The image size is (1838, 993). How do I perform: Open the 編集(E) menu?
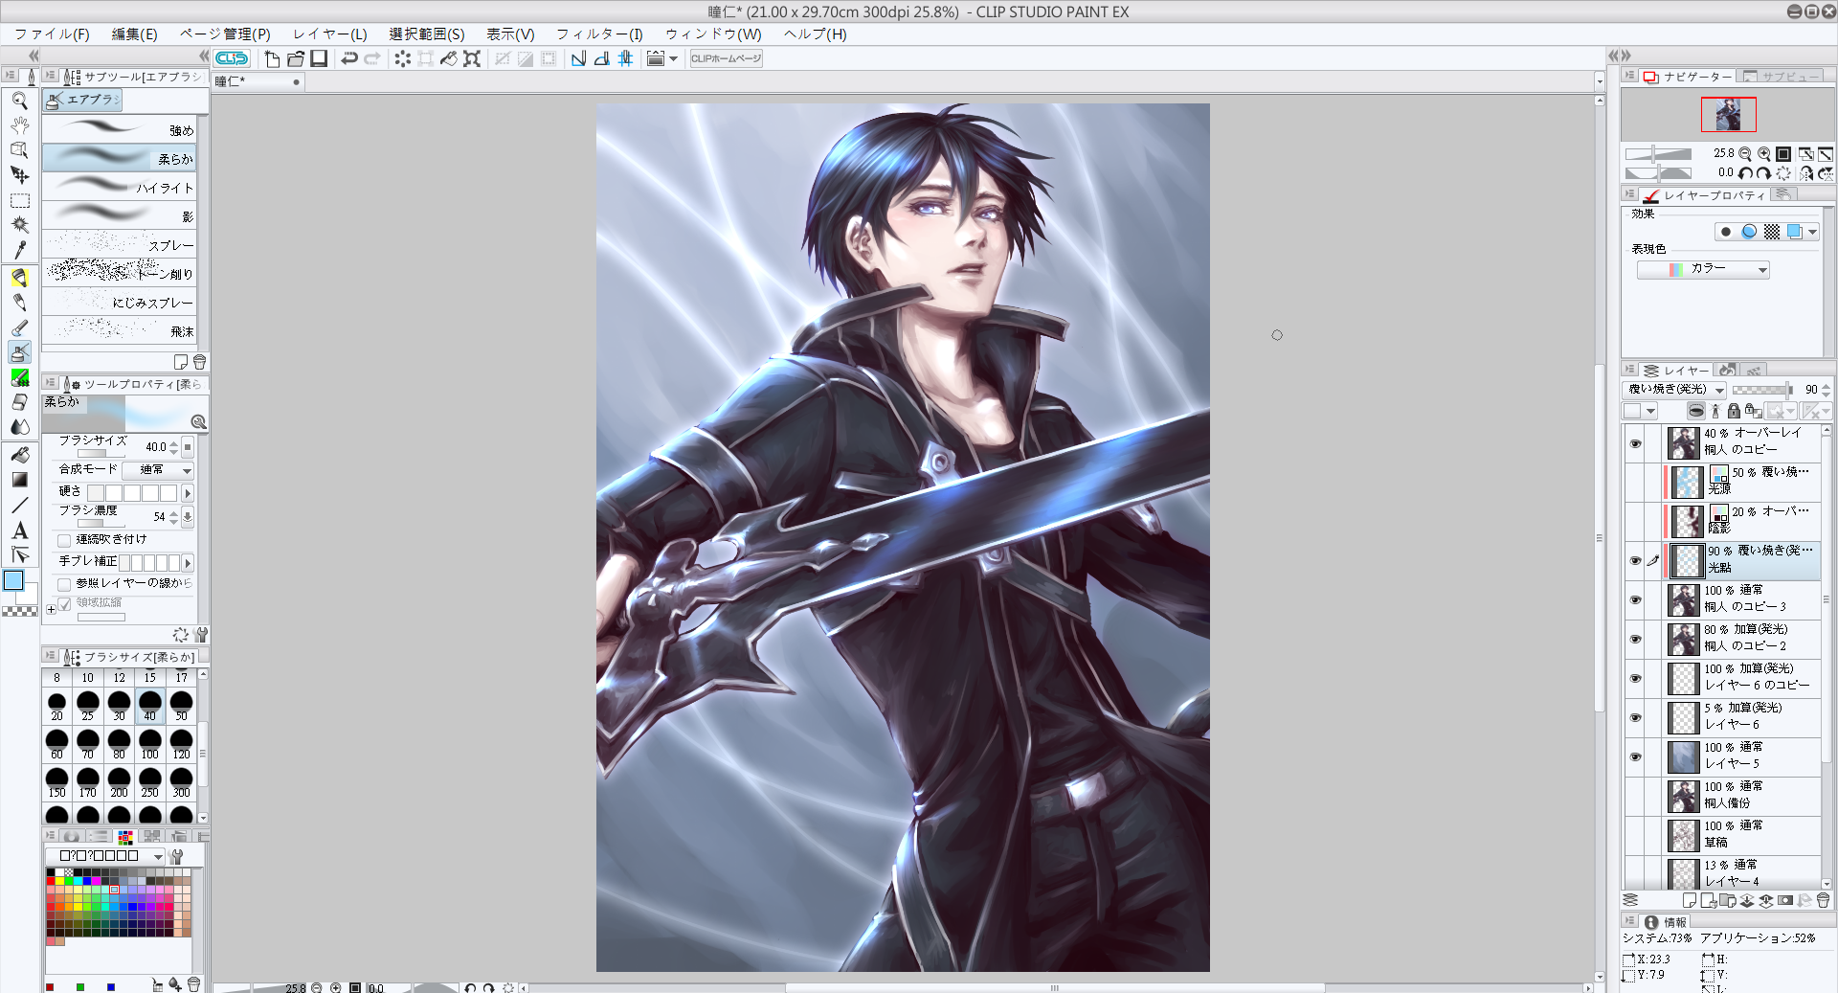(135, 34)
